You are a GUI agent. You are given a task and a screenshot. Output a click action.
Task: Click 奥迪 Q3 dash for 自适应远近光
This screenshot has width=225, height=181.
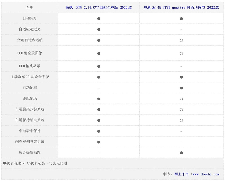click(181, 30)
